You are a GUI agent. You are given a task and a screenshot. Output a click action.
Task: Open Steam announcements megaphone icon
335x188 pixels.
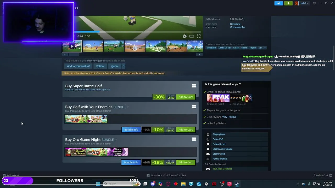pos(278,3)
